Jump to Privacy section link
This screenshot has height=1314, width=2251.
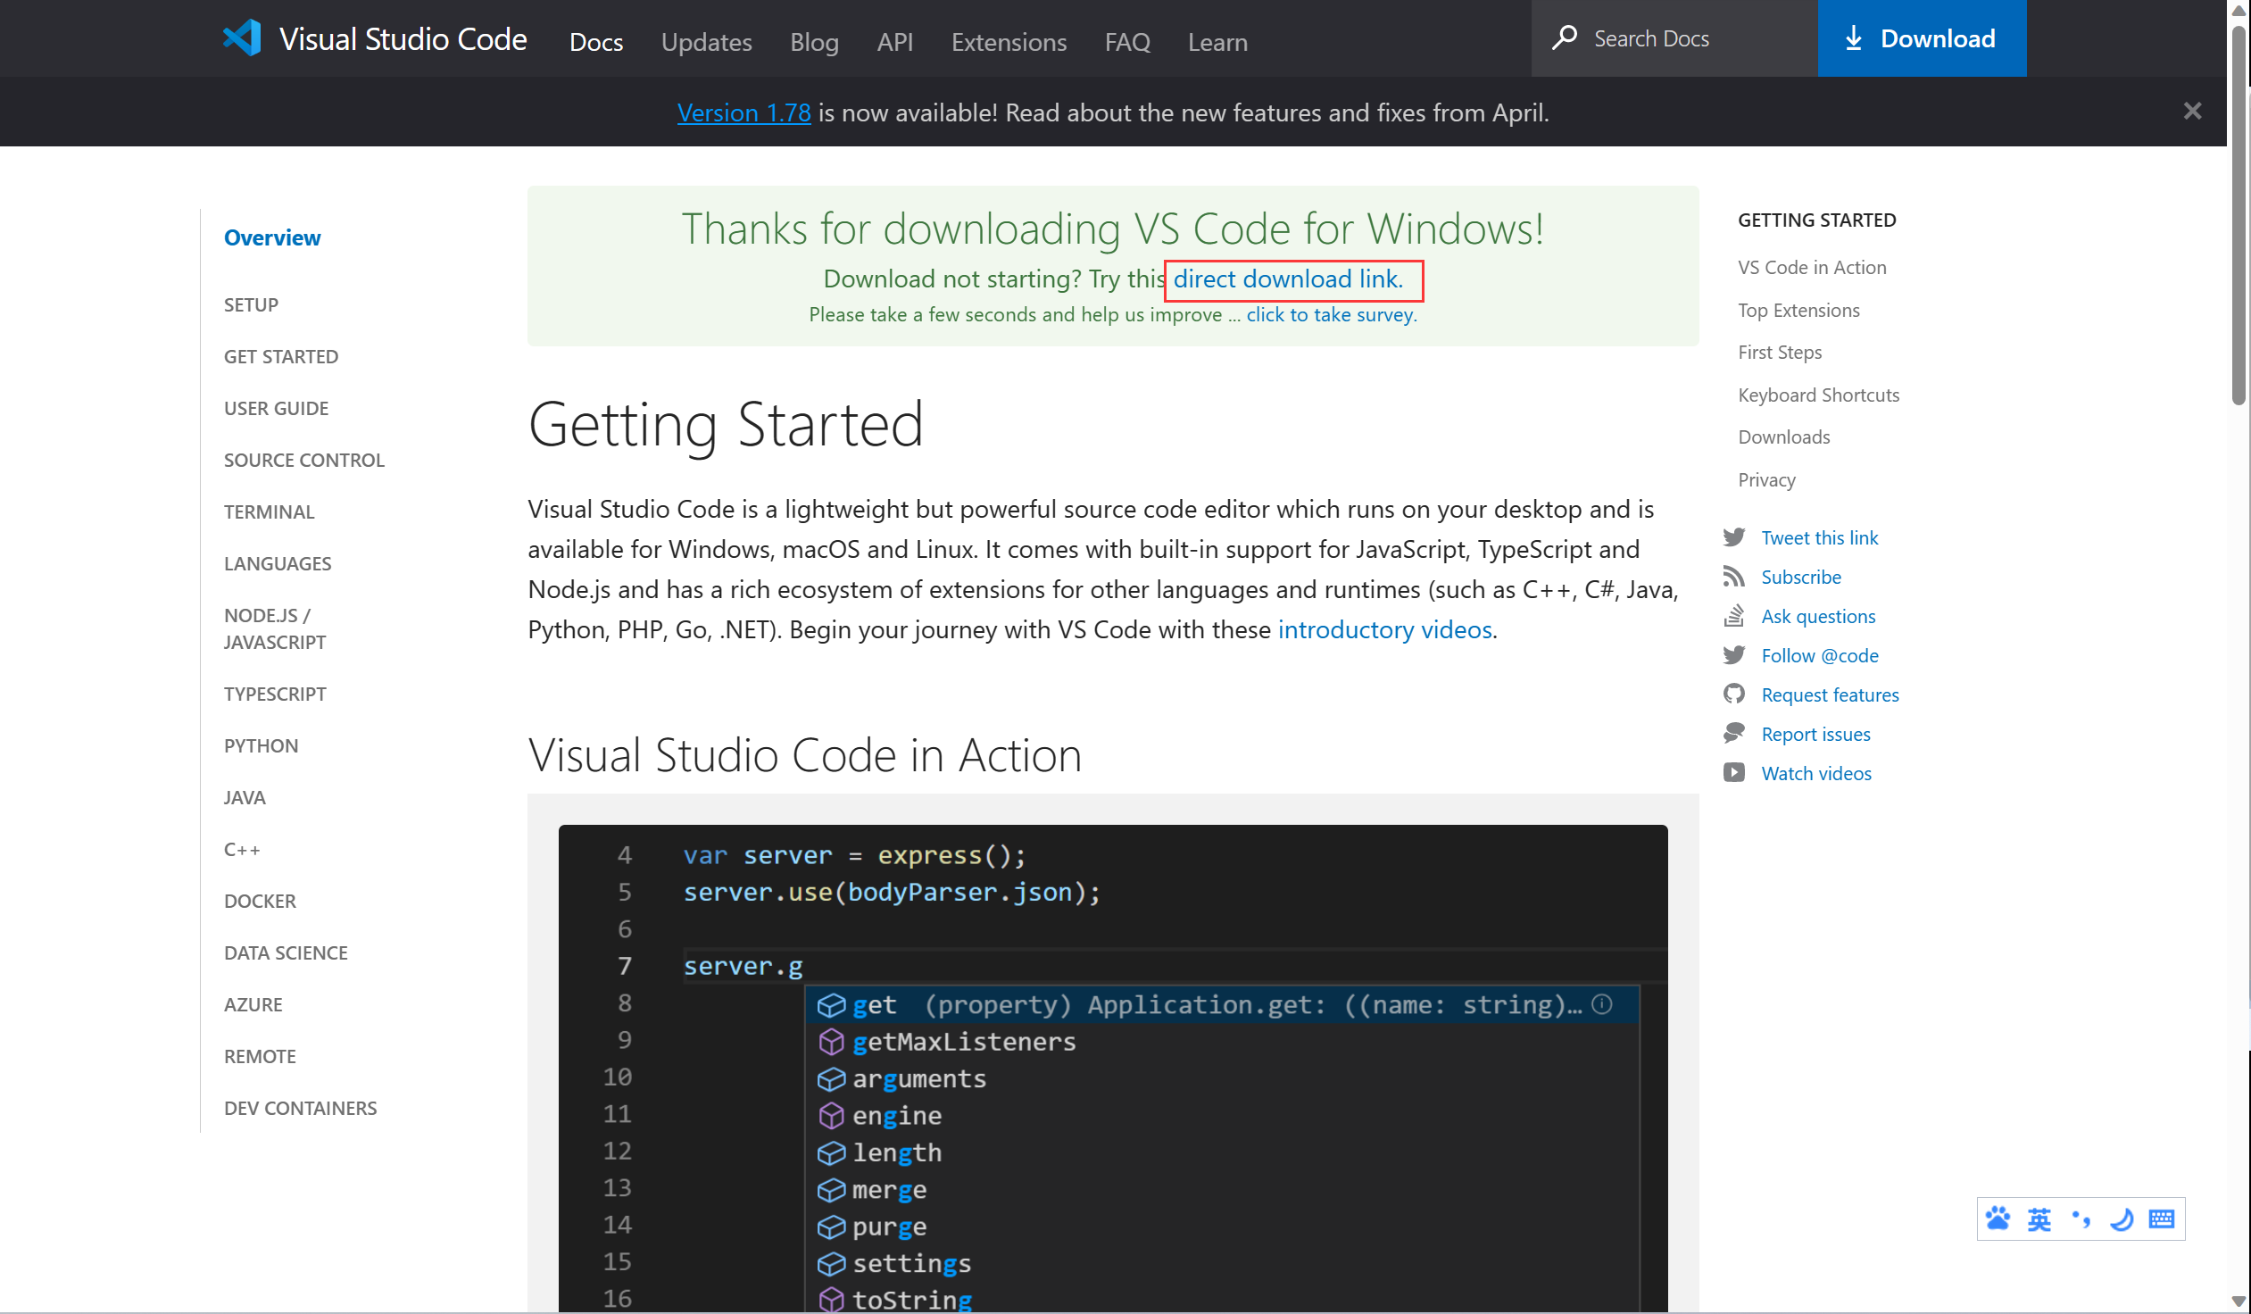(x=1766, y=479)
